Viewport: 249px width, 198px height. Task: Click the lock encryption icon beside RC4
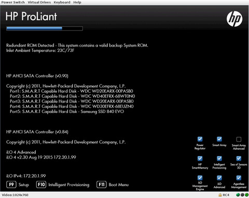220,195
